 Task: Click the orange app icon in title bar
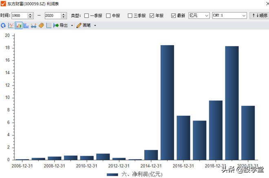pyautogui.click(x=3, y=3)
